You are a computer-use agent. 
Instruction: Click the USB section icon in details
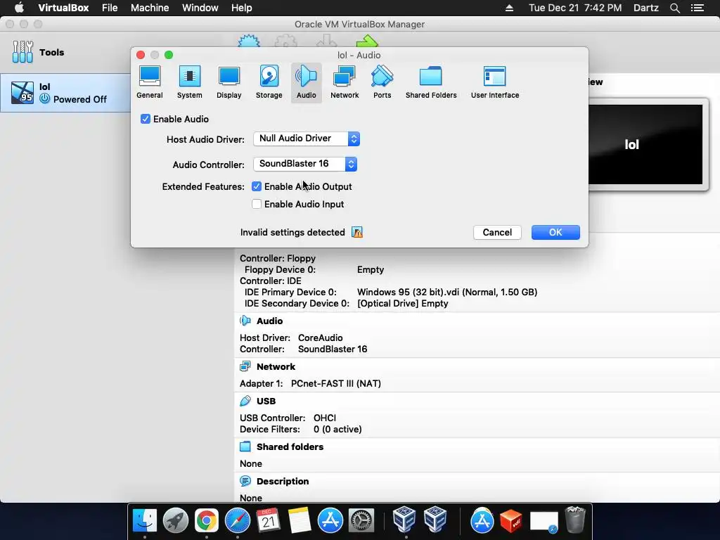tap(245, 400)
